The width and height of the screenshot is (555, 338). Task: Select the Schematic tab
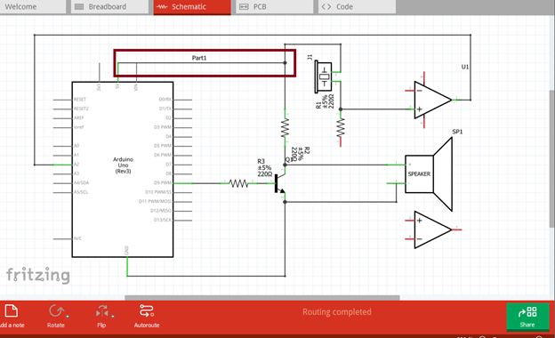point(192,7)
